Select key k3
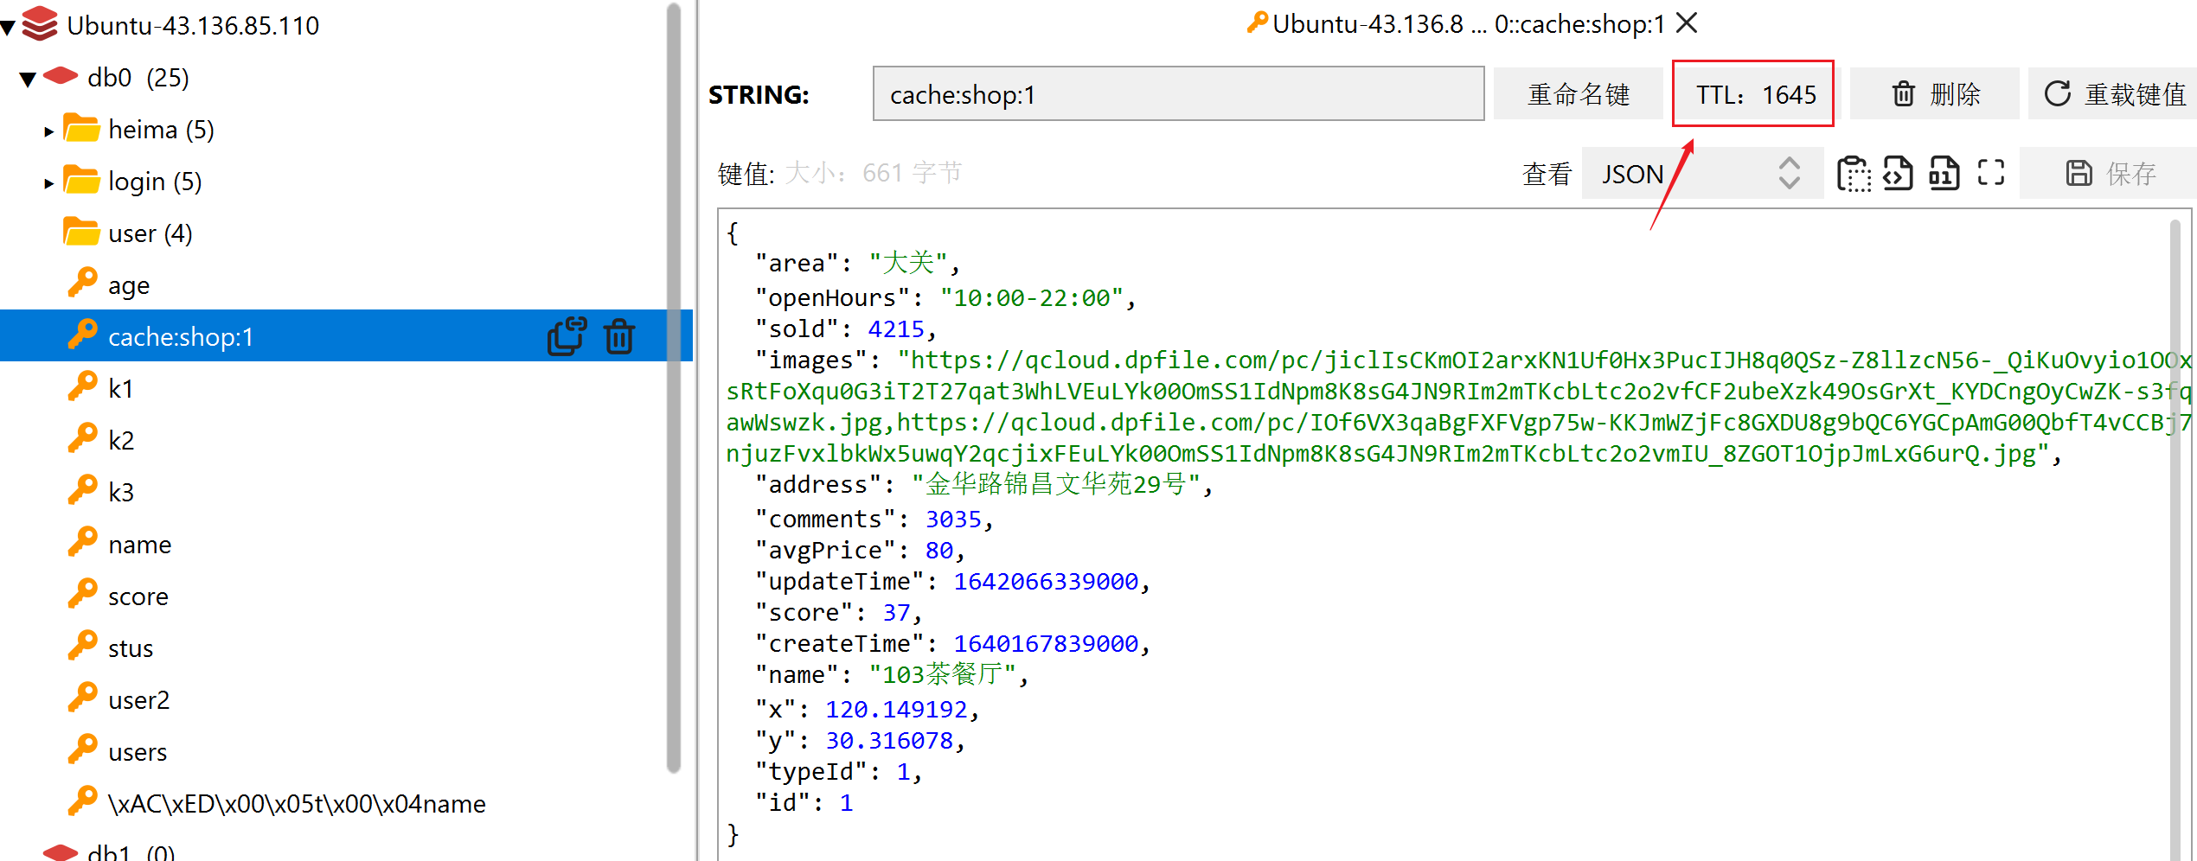 pyautogui.click(x=121, y=493)
